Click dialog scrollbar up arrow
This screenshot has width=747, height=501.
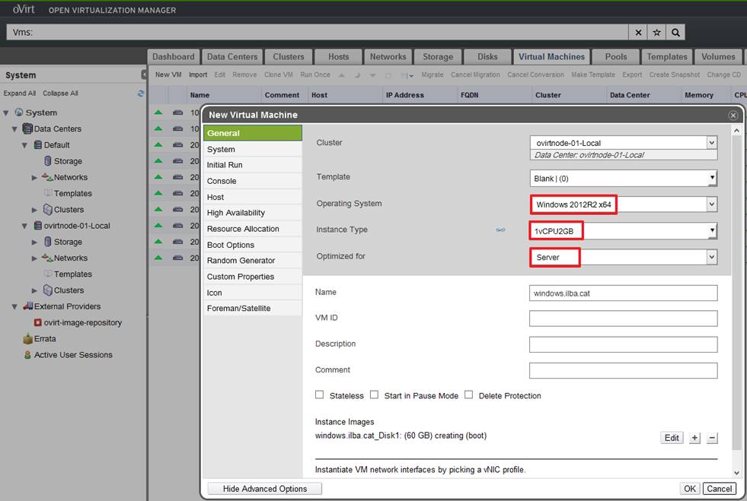[736, 130]
